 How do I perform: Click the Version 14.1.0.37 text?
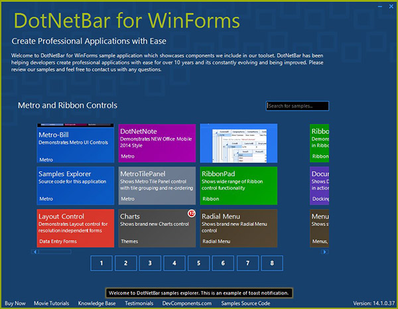tap(374, 303)
